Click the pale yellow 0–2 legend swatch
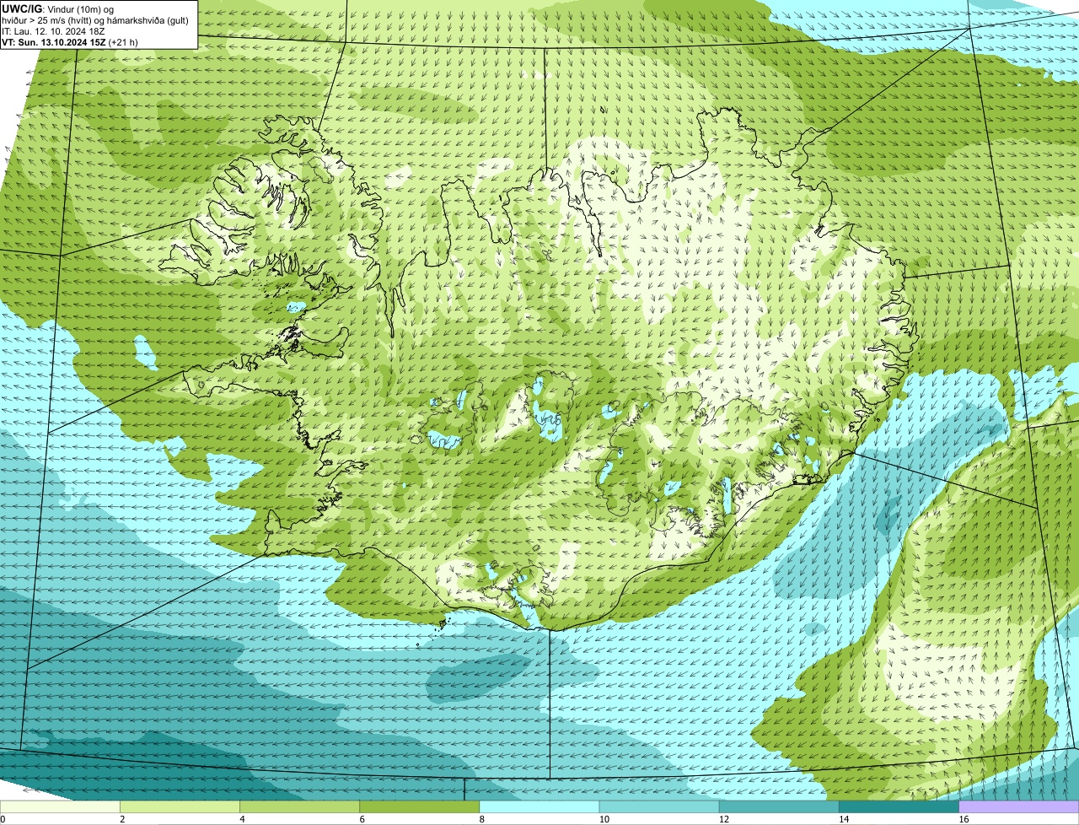Screen dimensions: 1079x825 coord(60,806)
